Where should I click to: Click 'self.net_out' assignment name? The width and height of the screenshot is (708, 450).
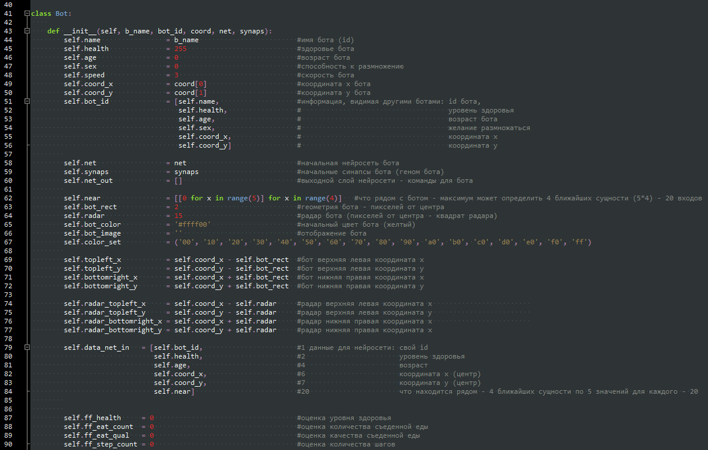pyautogui.click(x=88, y=181)
